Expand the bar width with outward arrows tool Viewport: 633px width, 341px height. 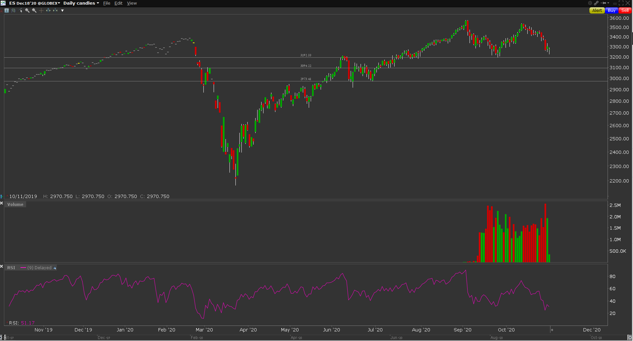tap(48, 11)
